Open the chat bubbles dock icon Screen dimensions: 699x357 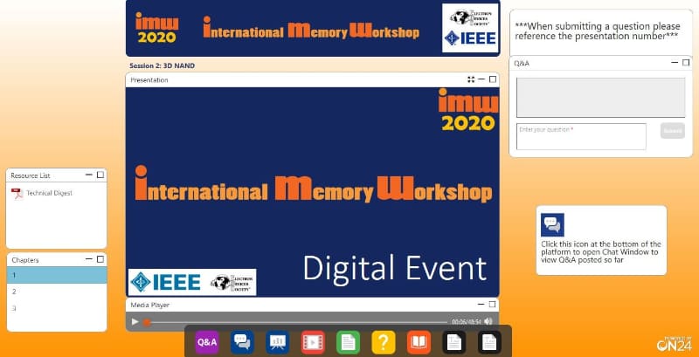pyautogui.click(x=242, y=342)
